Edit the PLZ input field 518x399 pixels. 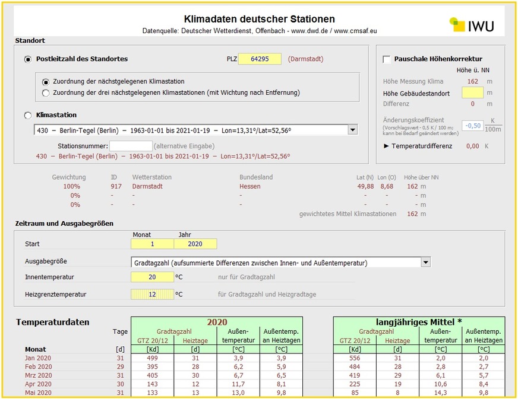[259, 59]
